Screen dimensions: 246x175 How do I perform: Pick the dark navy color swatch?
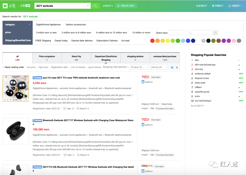193,41
